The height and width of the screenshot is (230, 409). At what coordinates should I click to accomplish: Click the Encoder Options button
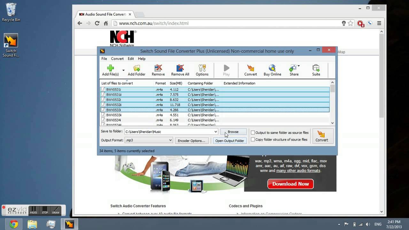[x=191, y=141]
